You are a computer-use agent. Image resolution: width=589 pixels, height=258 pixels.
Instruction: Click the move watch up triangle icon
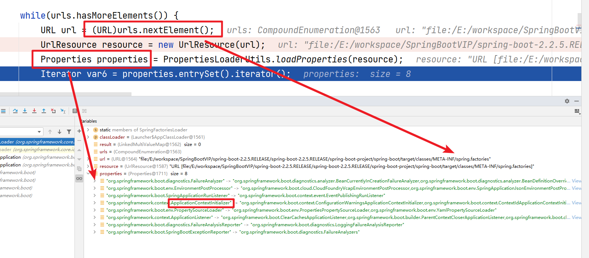pyautogui.click(x=79, y=150)
